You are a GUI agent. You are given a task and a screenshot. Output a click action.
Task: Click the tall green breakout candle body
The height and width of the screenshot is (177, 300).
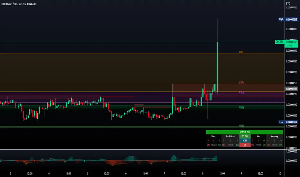point(217,67)
